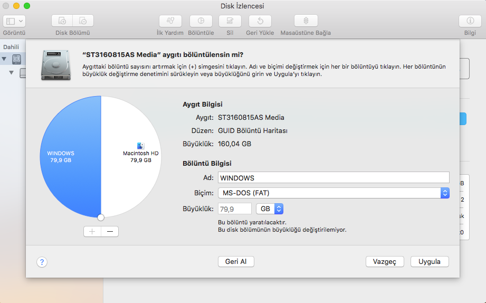Click the İlk Yardım toolbar icon
Viewport: 486px width, 303px height.
tap(170, 21)
